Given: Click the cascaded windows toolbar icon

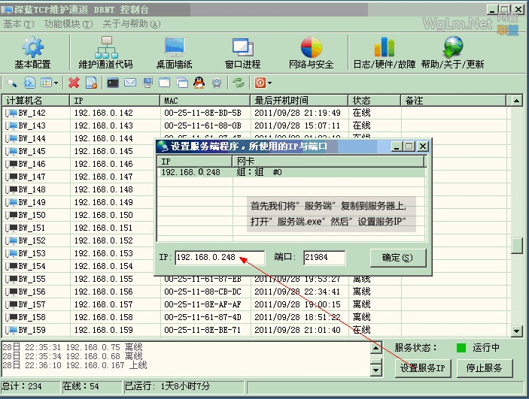Looking at the screenshot, I should point(182,83).
